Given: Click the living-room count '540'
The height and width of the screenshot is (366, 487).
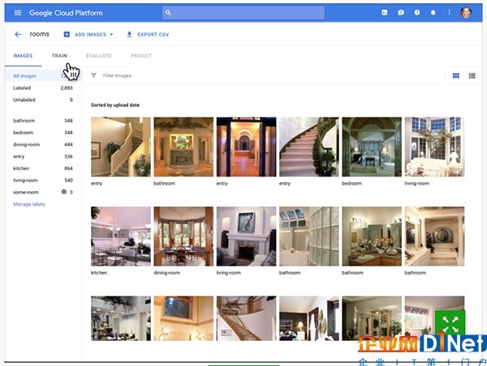Looking at the screenshot, I should [68, 180].
